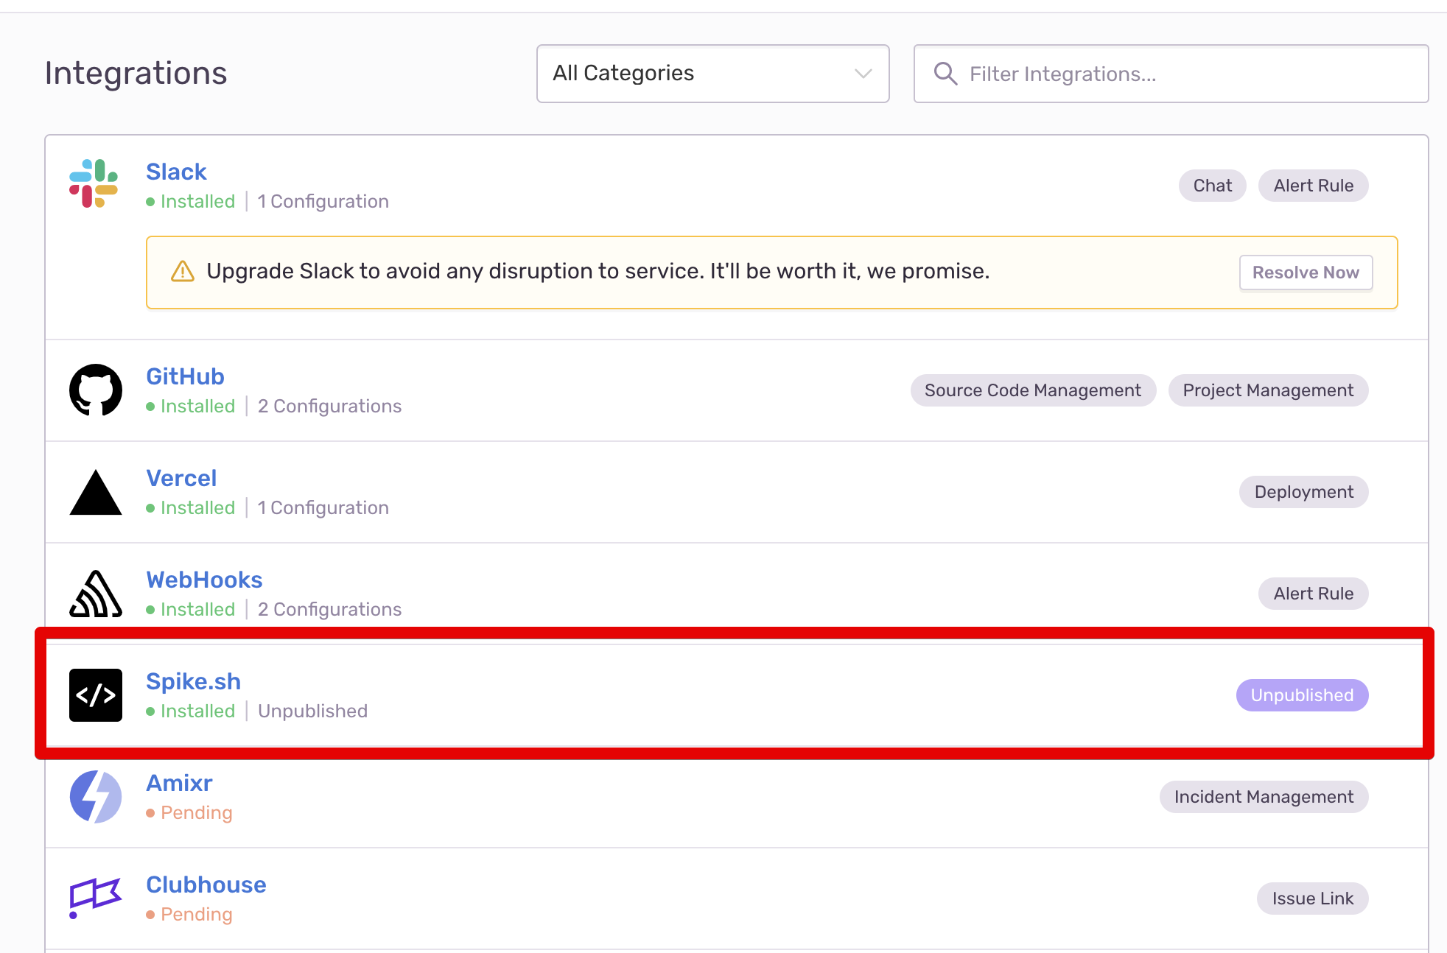Click the Amixr lightning bolt logo
Image resolution: width=1447 pixels, height=953 pixels.
(96, 797)
